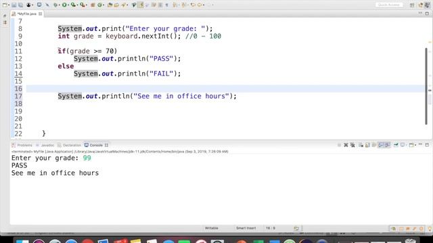The image size is (433, 243).
Task: Open the Coverage dropdown arrow
Action: point(77,5)
